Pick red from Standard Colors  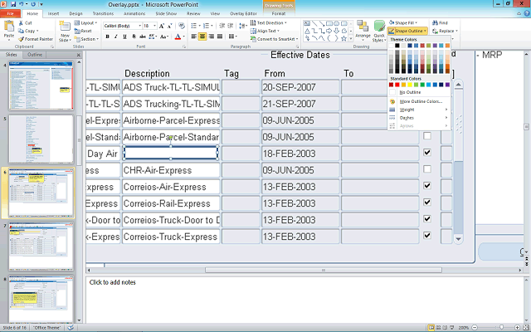point(399,85)
